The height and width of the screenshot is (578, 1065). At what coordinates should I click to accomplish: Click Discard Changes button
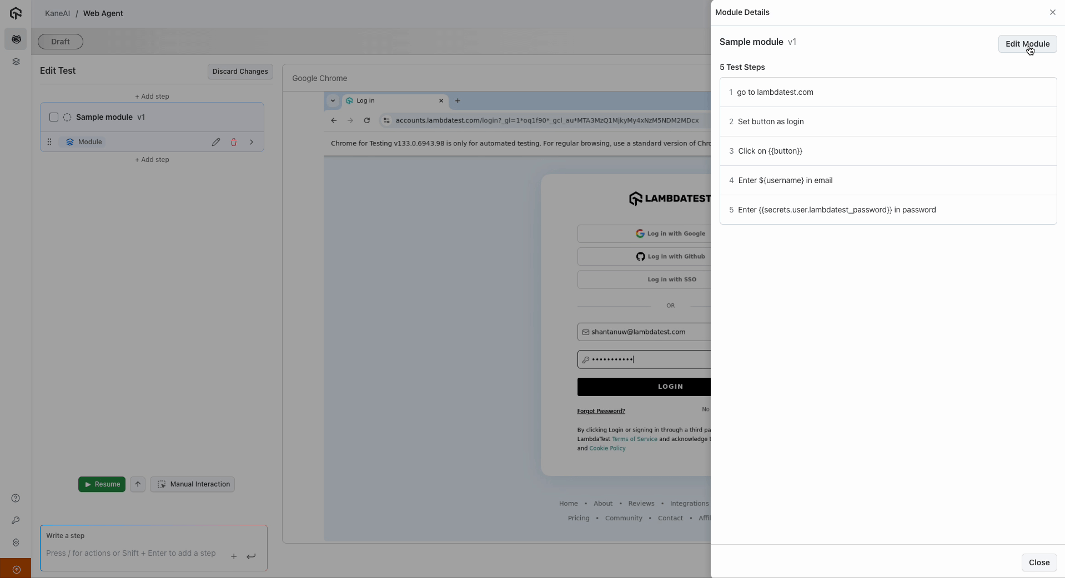tap(240, 72)
